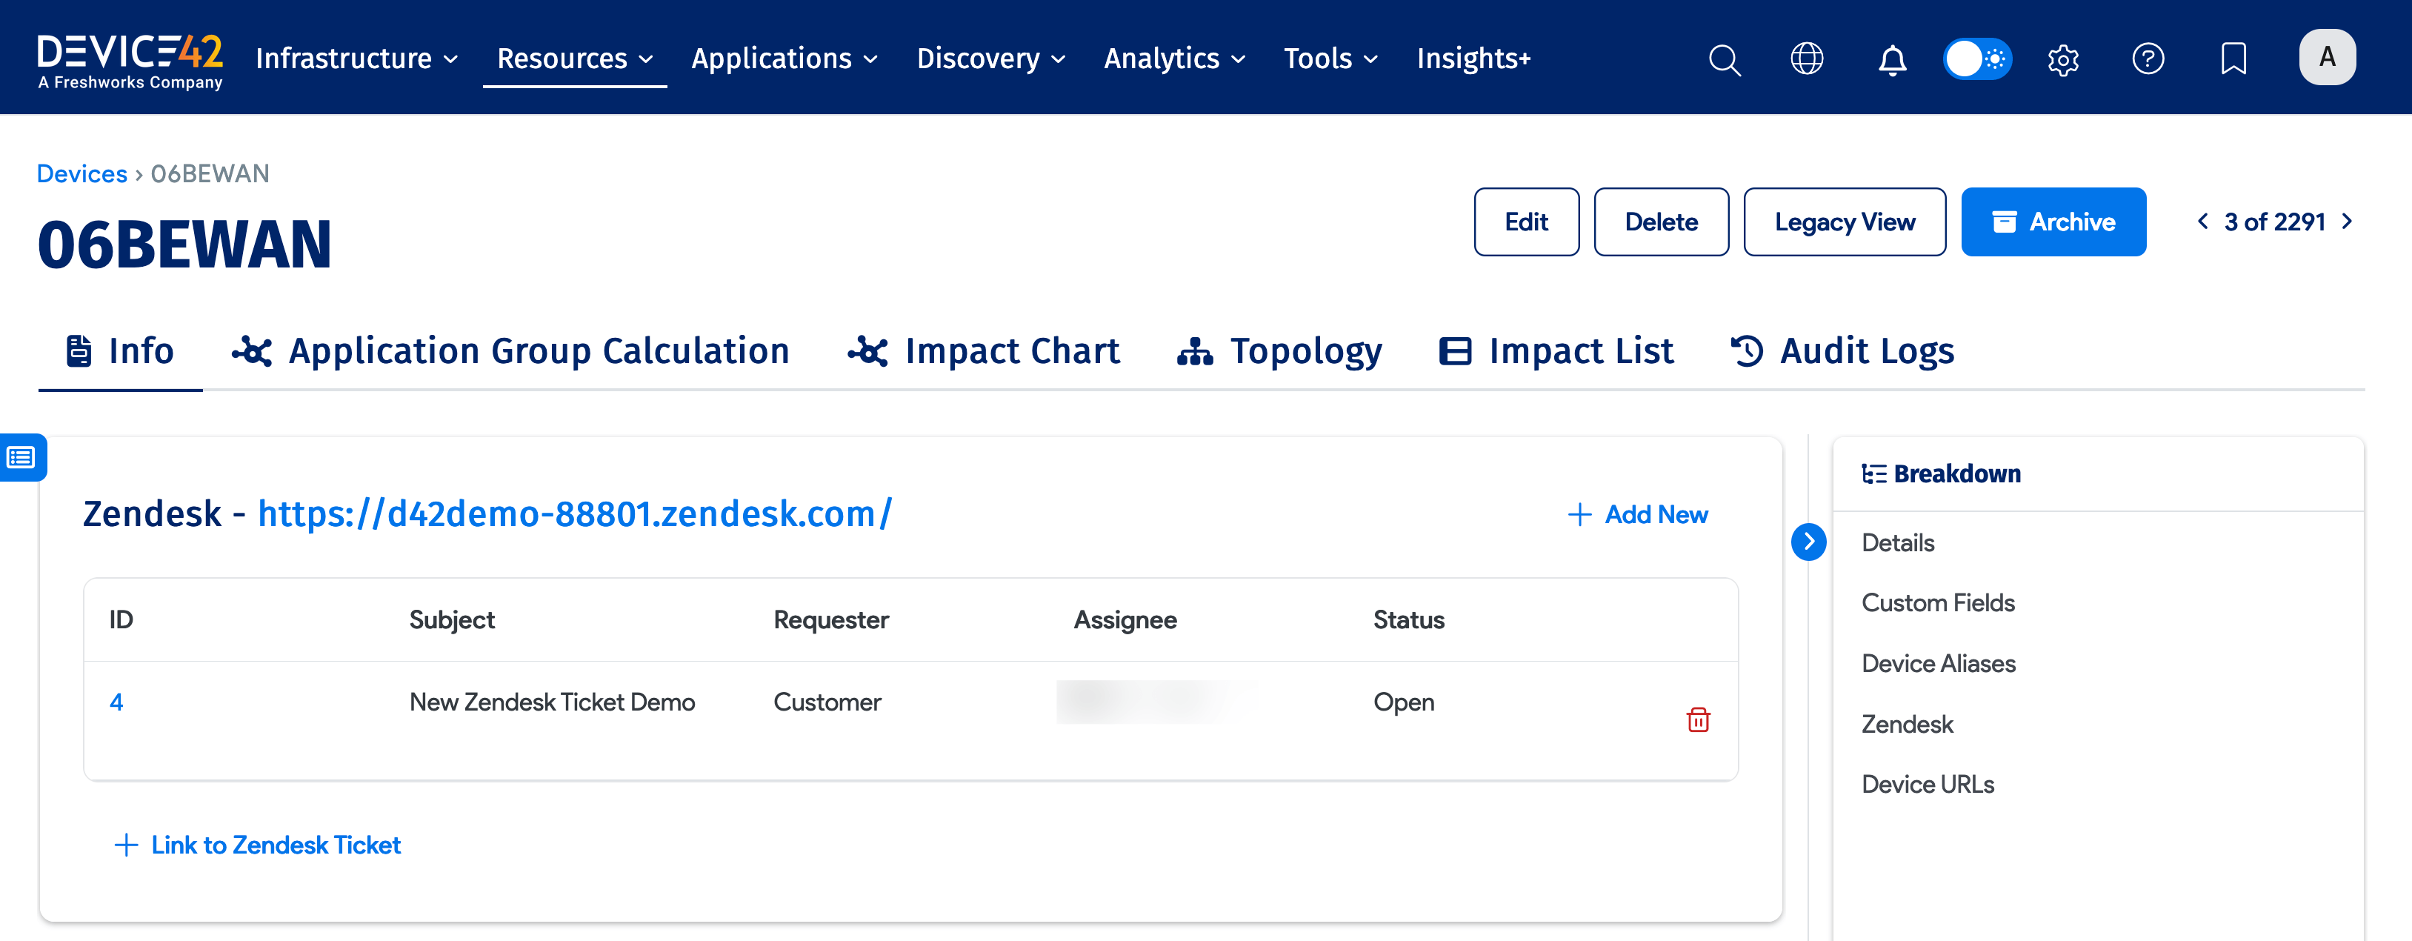Switch to the Topology tab
This screenshot has height=941, width=2412.
1279,351
